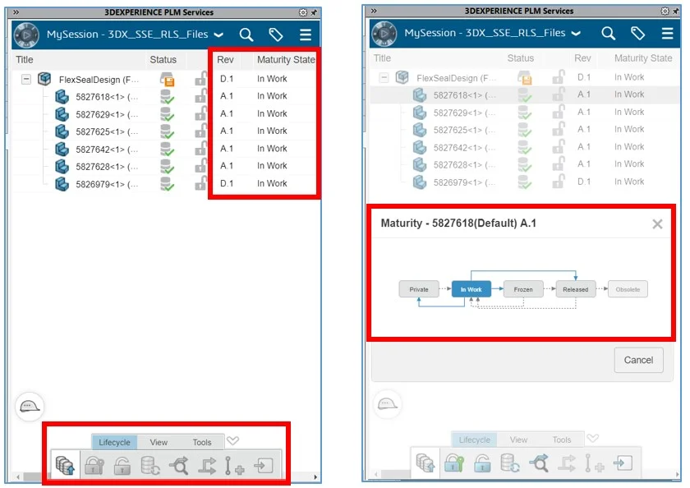The width and height of the screenshot is (690, 488).
Task: Click Maturity plus icon, left action bar
Action: (235, 466)
